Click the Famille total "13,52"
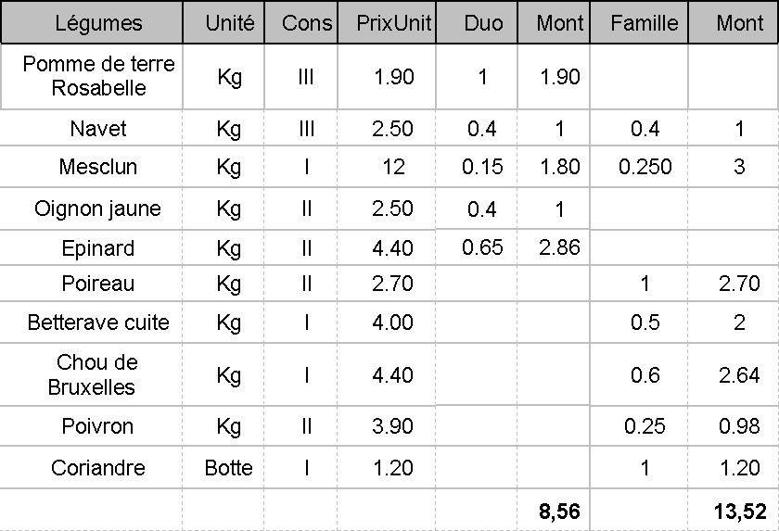779x531 pixels. point(739,509)
